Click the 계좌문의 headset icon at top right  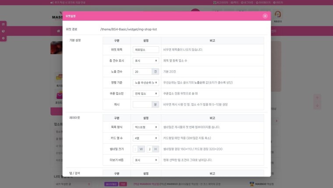click(x=277, y=14)
